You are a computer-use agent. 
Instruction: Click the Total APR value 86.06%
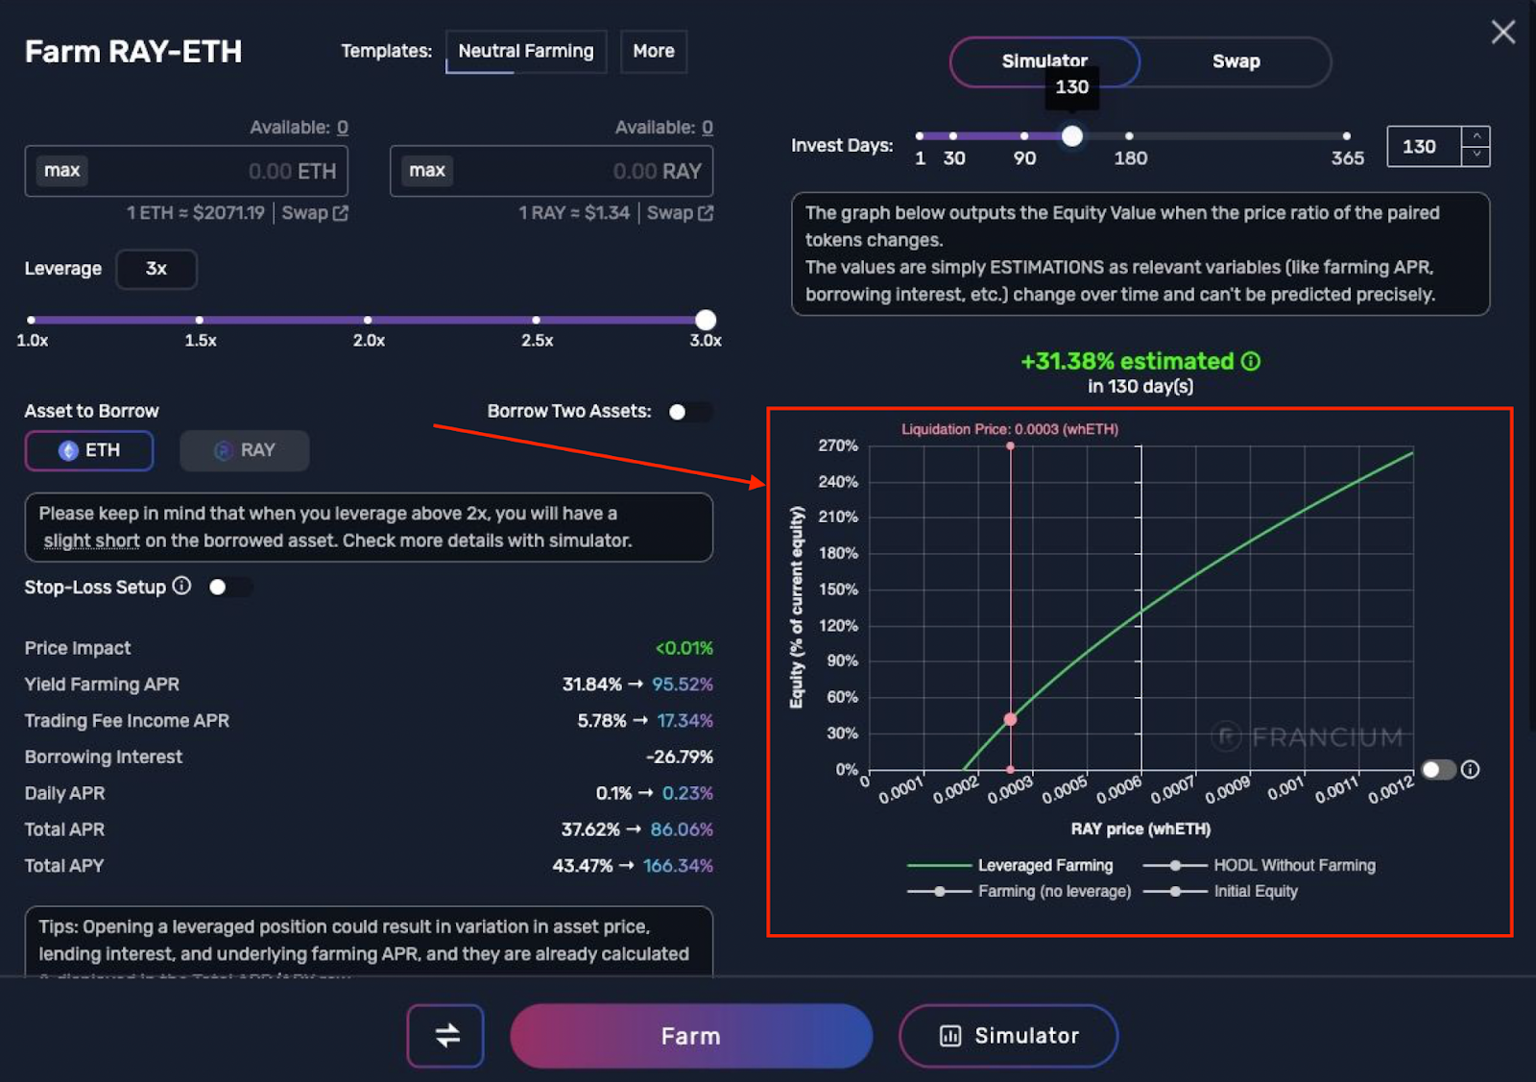coord(682,830)
